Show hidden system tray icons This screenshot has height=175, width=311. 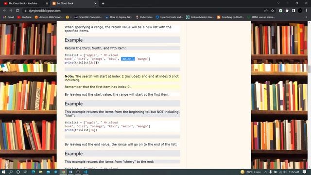pos(266,172)
